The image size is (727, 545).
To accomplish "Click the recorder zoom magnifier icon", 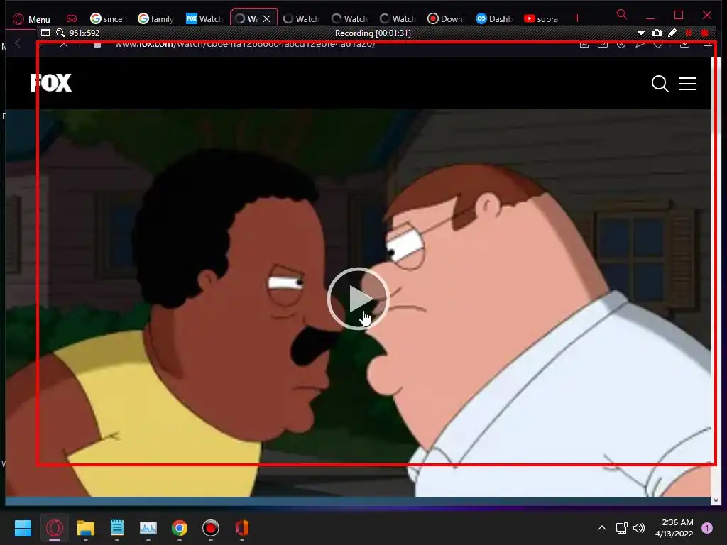I will click(60, 33).
